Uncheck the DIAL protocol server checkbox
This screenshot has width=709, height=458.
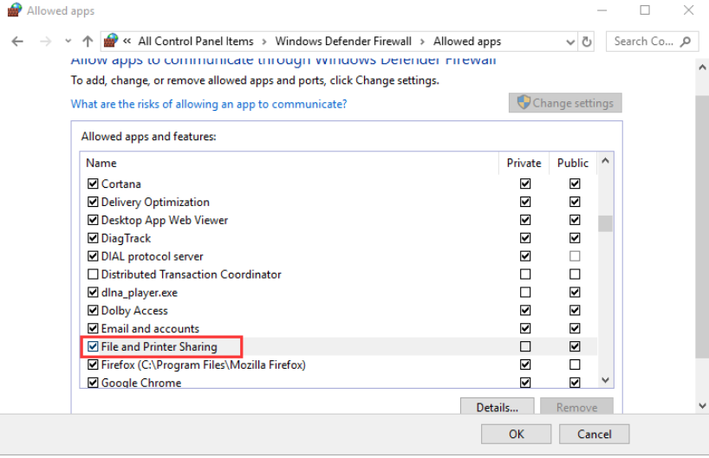click(93, 256)
